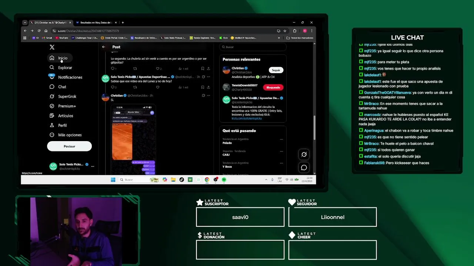Open Premium+ in the X sidebar
The width and height of the screenshot is (474, 266).
(63, 106)
